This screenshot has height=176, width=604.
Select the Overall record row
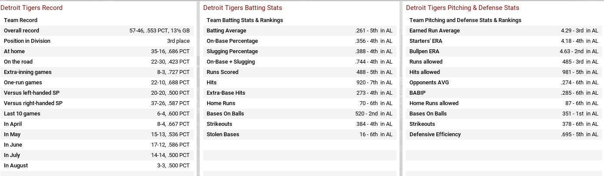coord(97,31)
